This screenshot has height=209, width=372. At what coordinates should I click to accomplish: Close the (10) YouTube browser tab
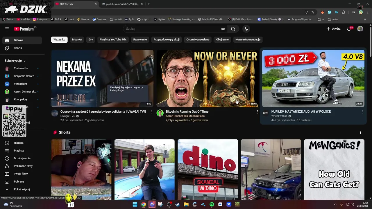[x=95, y=4]
